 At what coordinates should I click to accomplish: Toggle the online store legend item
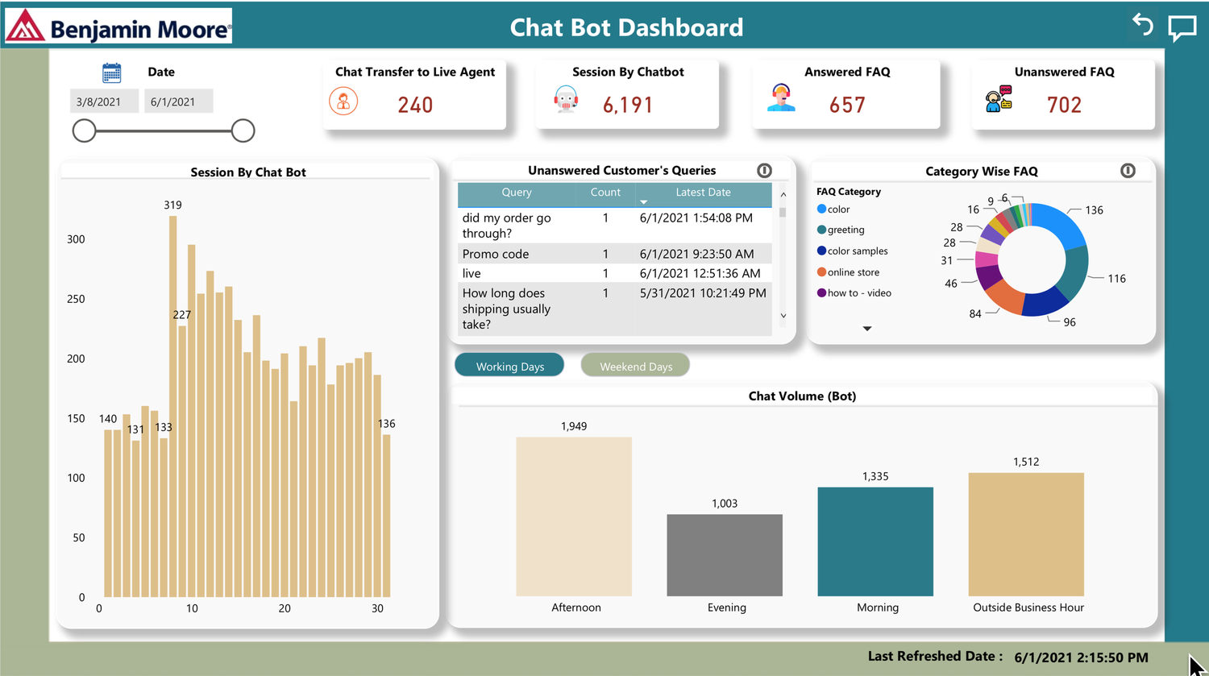(848, 272)
